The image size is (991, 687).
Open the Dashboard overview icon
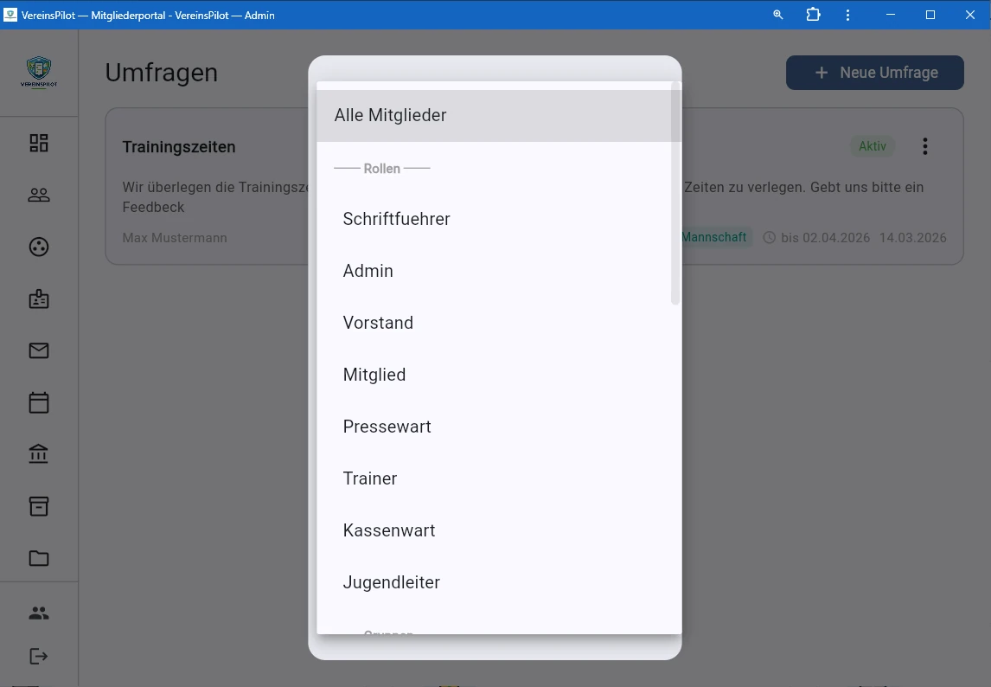(38, 142)
